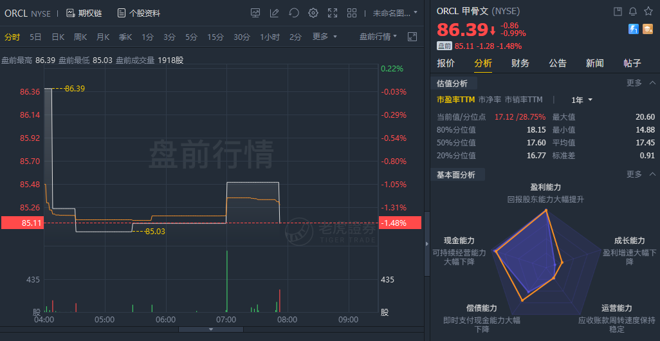660x341 pixels.
Task: Switch to 日K chart
Action: (58, 37)
